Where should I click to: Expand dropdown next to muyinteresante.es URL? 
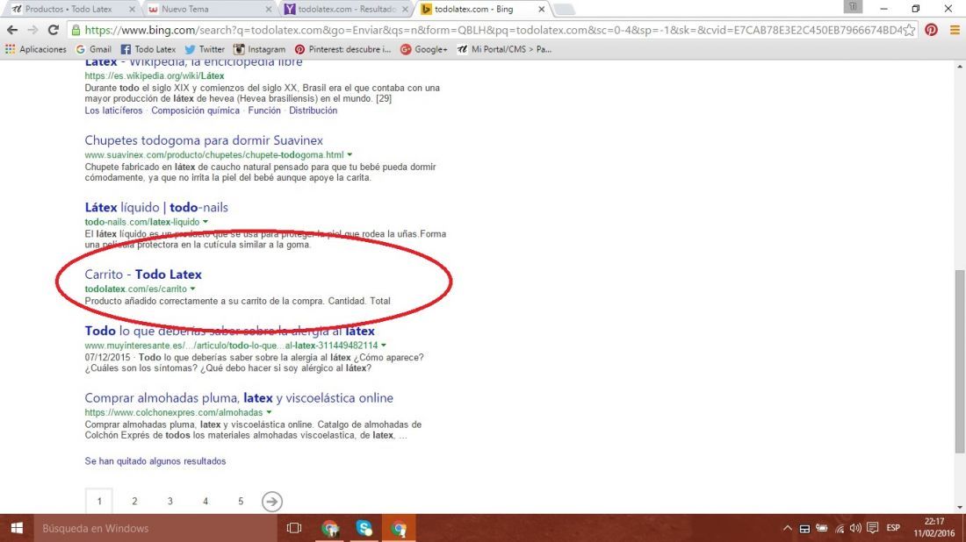pos(384,346)
